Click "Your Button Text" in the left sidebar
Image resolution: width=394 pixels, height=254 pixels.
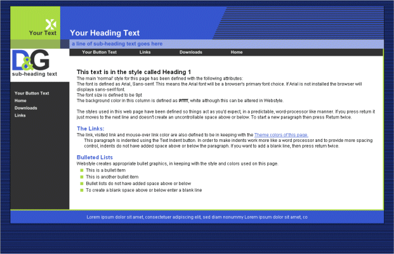coord(32,93)
